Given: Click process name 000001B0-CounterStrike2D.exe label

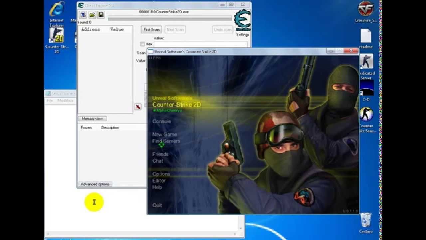Looking at the screenshot, I should (164, 12).
